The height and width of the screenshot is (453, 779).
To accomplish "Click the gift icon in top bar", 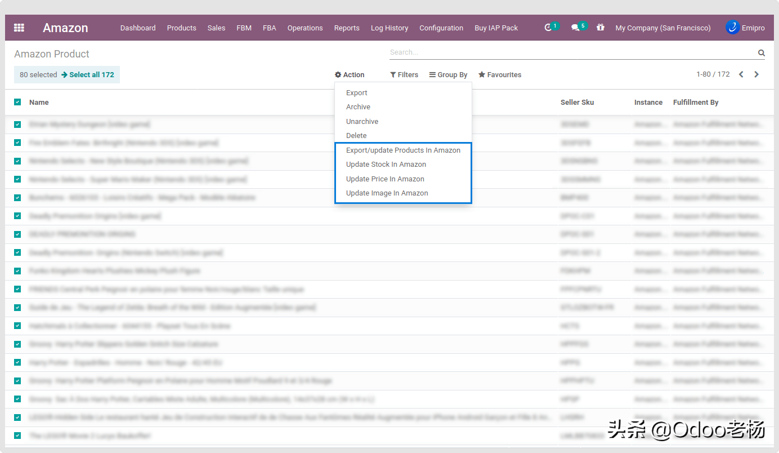I will coord(601,28).
